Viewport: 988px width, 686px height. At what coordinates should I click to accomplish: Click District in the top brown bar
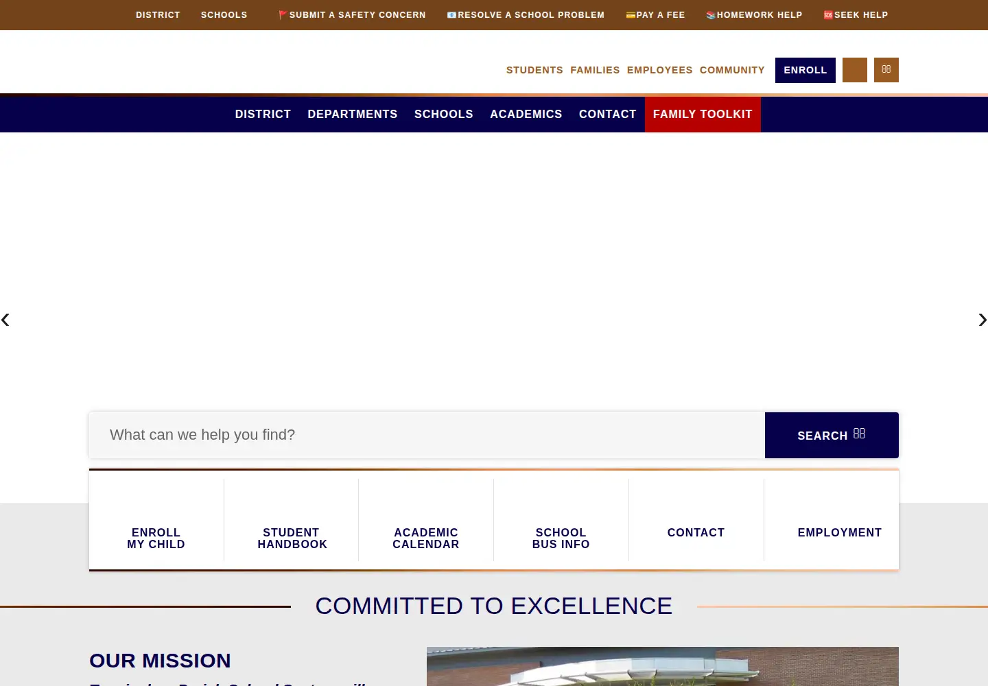click(x=158, y=15)
